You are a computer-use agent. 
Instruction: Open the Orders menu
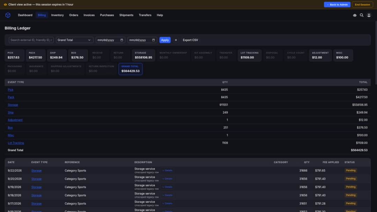click(x=74, y=15)
